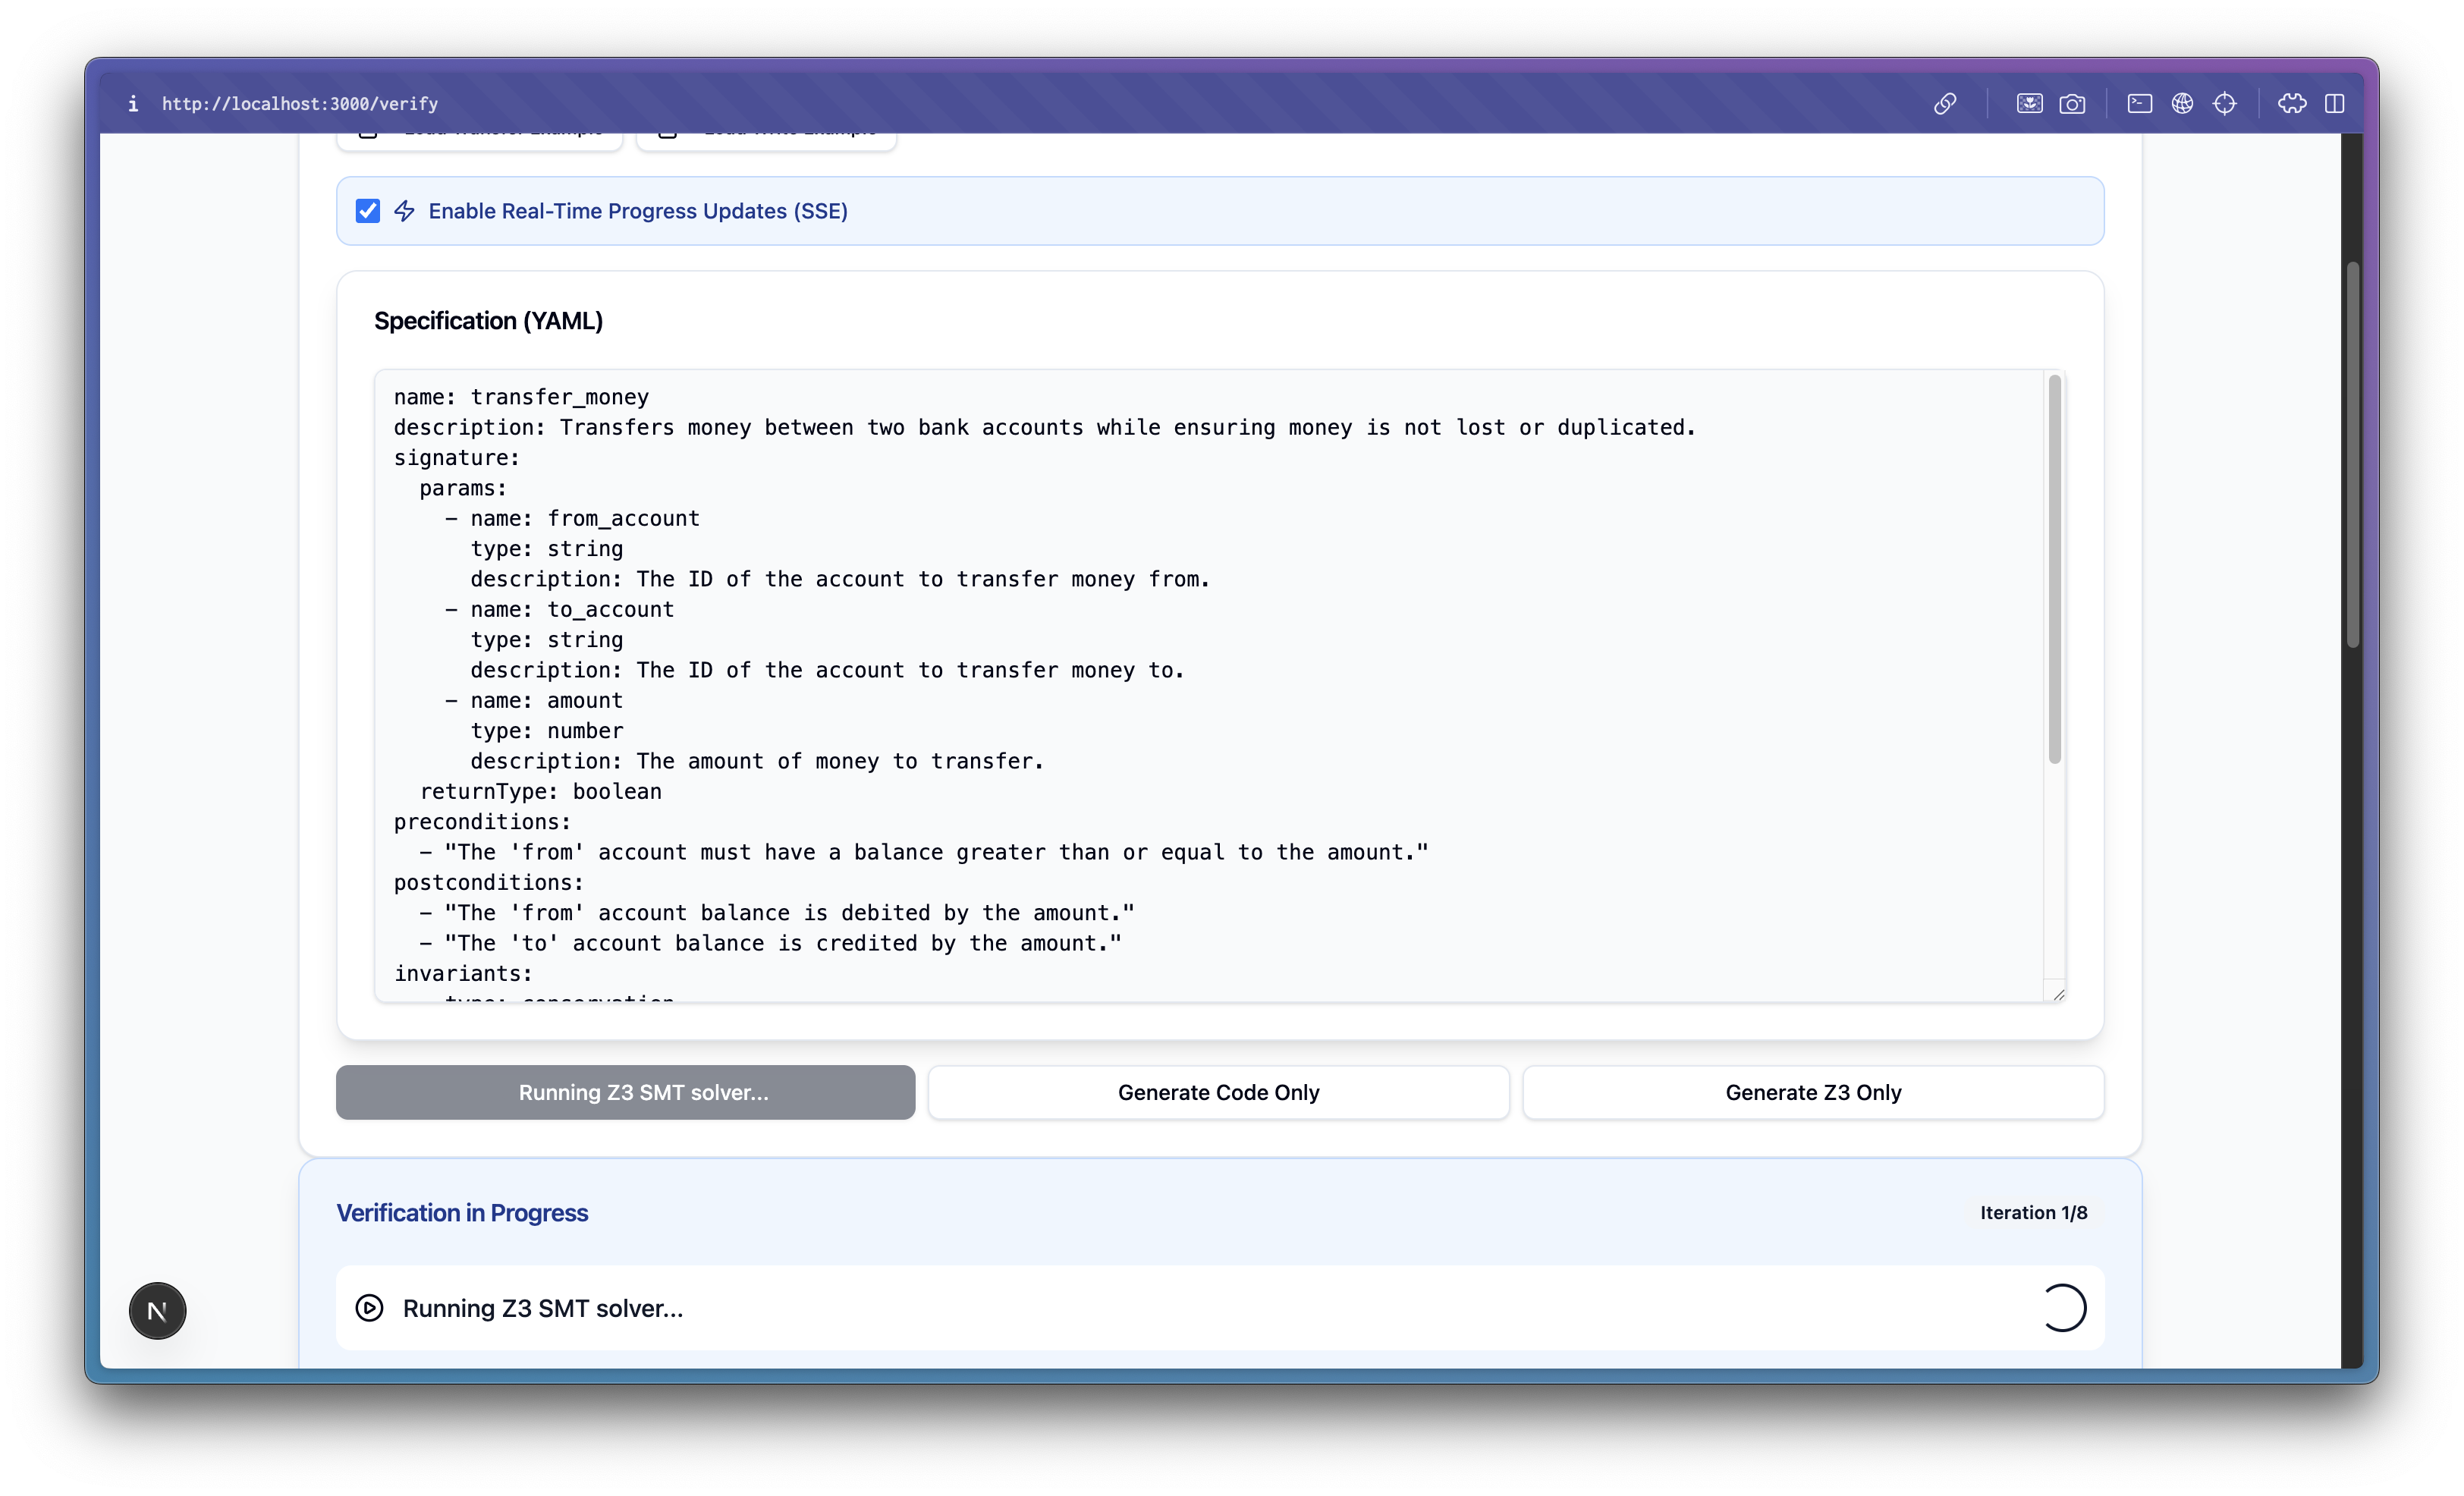Click the Generate Z3 Only button
Viewport: 2464px width, 1496px height.
coord(1812,1092)
